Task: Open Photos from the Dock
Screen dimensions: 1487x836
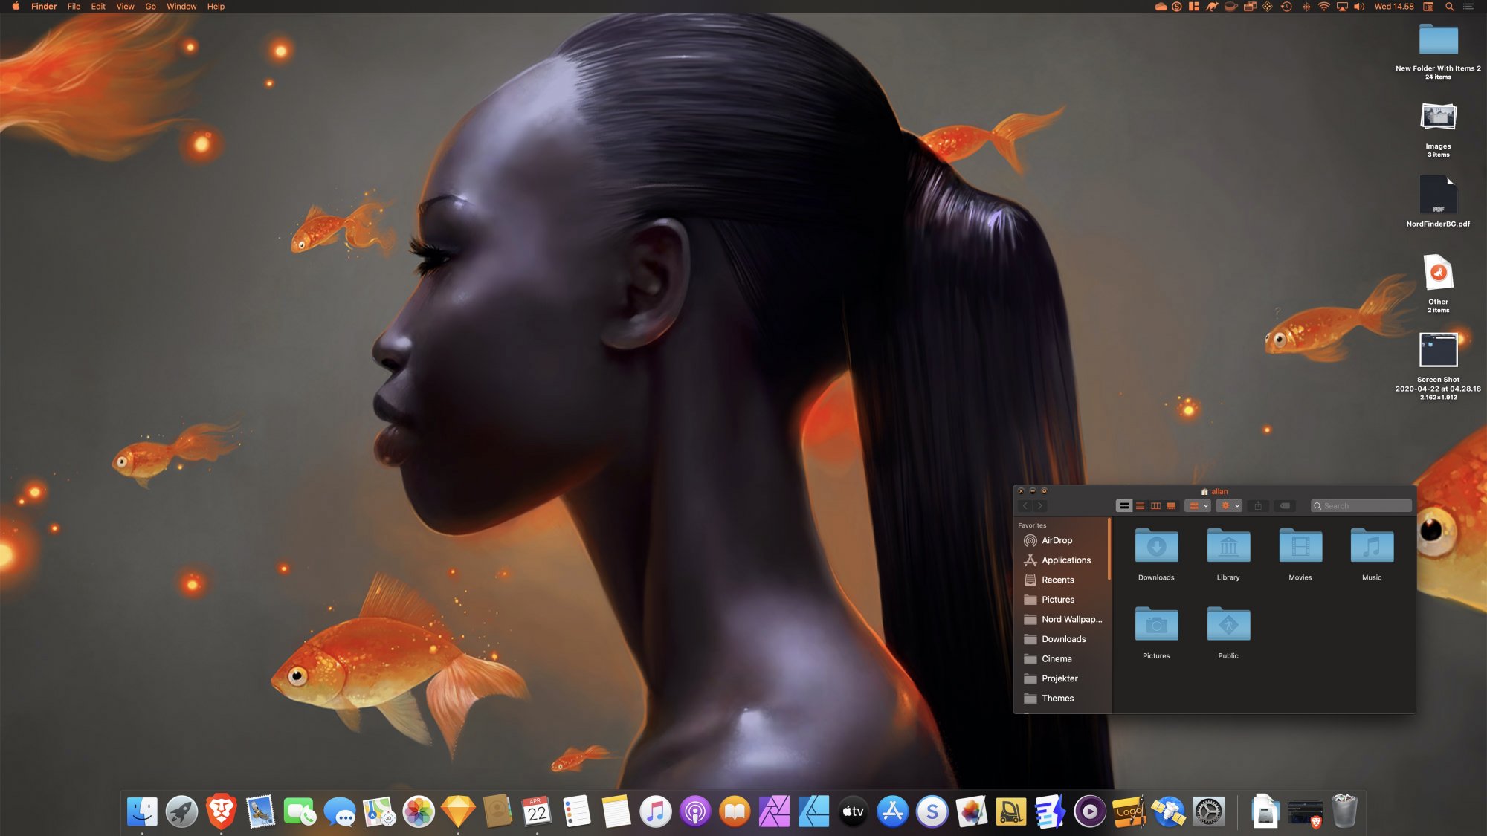Action: (x=419, y=811)
